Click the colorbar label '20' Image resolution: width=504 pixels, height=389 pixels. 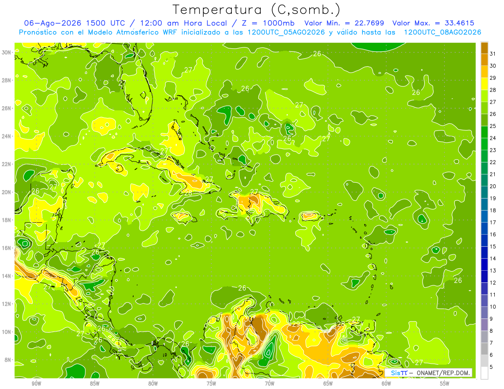tap(493, 186)
